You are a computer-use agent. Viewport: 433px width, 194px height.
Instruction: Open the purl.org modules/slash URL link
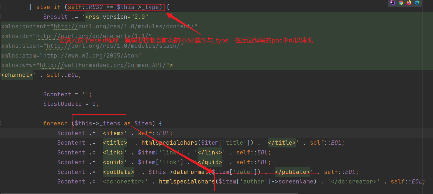click(113, 46)
